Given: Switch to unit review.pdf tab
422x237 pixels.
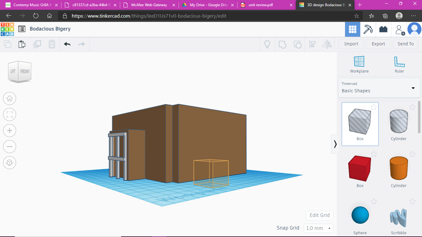Looking at the screenshot, I should click(x=266, y=5).
